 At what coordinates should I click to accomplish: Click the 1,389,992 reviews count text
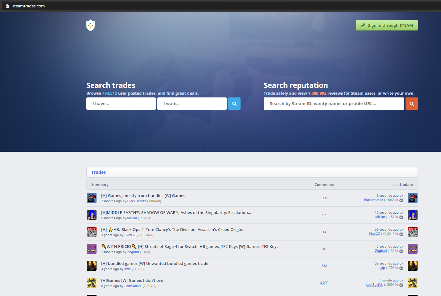coord(317,93)
